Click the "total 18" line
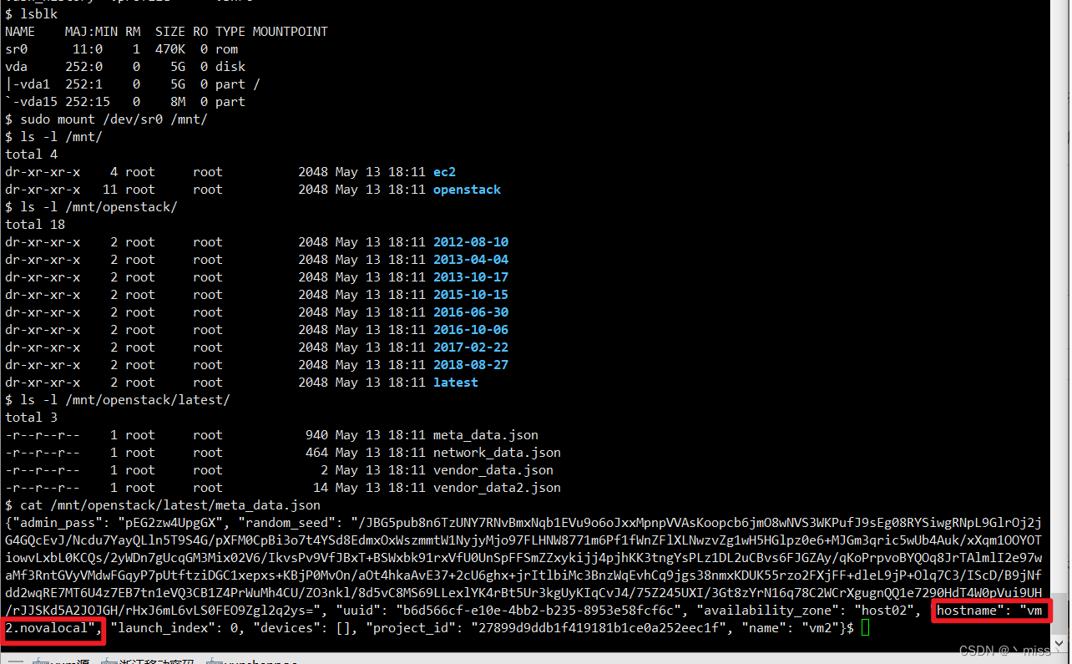Viewport: 1072px width, 664px height. [35, 225]
